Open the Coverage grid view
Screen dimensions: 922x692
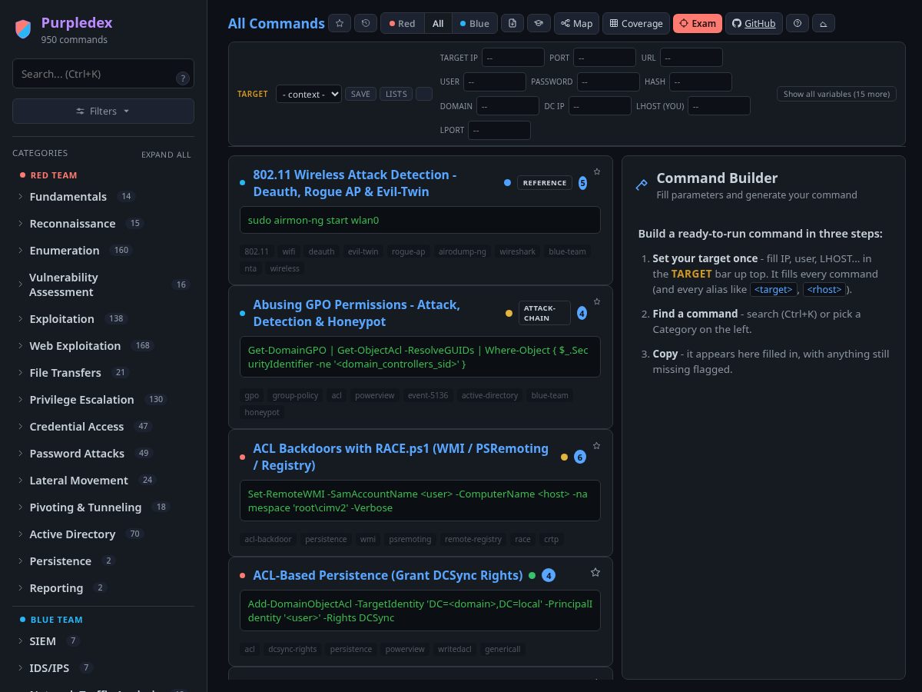[x=636, y=23]
